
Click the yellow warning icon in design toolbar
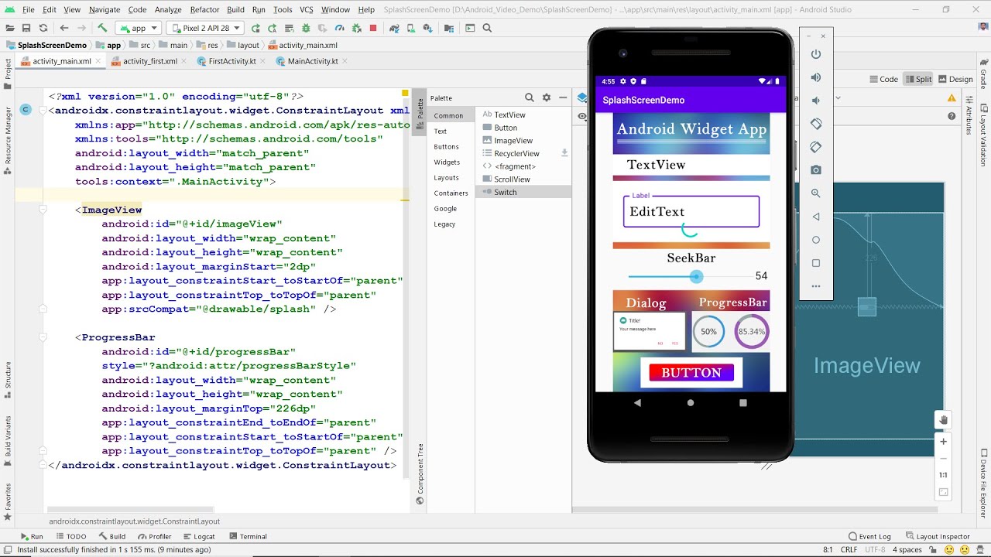click(952, 98)
